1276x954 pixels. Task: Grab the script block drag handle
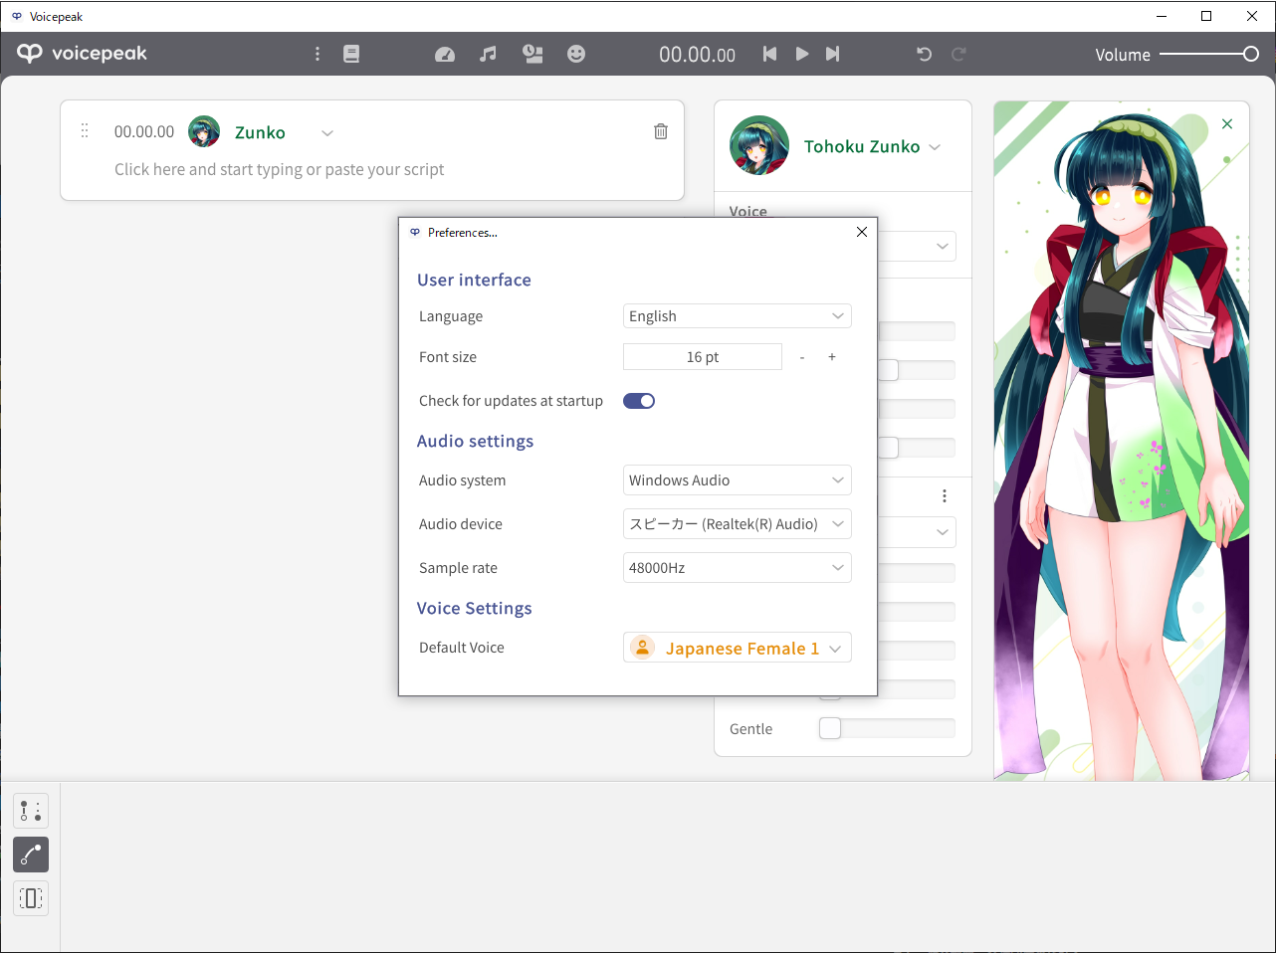[85, 131]
